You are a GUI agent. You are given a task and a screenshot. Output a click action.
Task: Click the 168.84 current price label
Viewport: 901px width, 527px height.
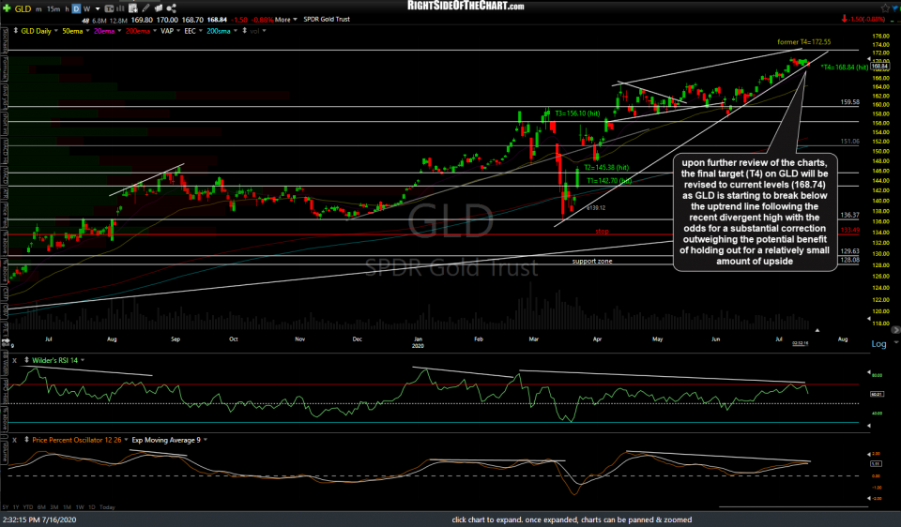tap(879, 68)
